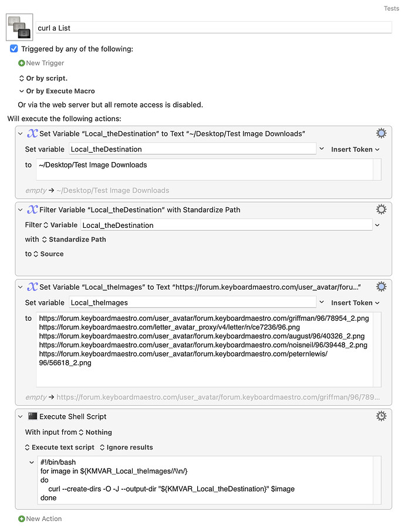Open the gear menu on the Filter Variable action
The image size is (405, 528).
381,208
